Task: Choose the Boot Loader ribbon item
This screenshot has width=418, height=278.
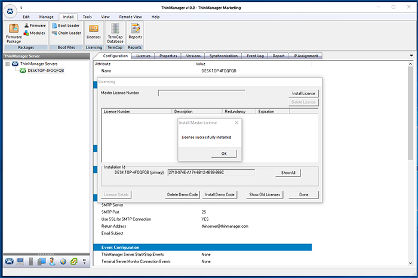Action: pyautogui.click(x=66, y=26)
